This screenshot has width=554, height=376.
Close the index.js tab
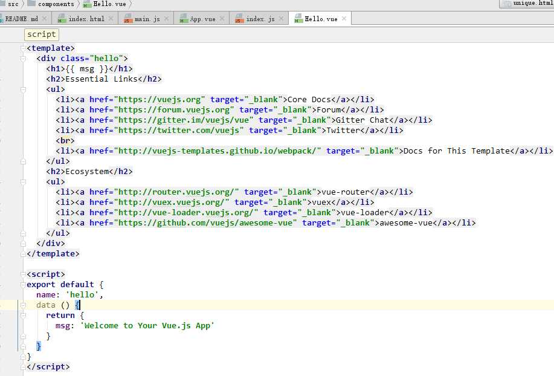tap(282, 18)
